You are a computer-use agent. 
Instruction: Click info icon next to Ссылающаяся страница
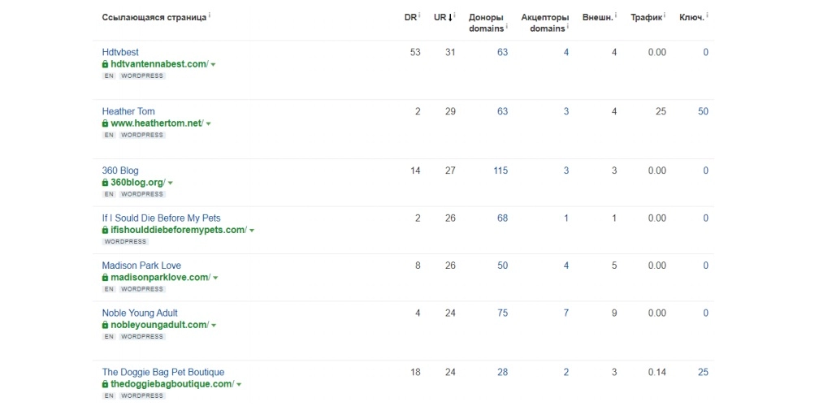click(210, 15)
